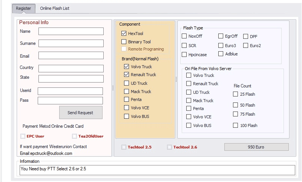Uncheck the HexTool component checkbox
Image resolution: width=302 pixels, height=182 pixels.
[x=124, y=34]
